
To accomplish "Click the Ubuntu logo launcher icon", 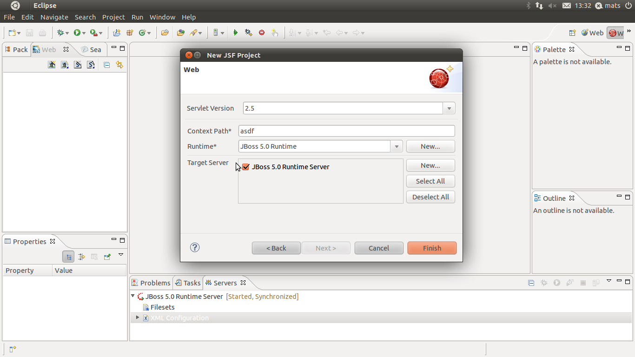I will coord(15,6).
